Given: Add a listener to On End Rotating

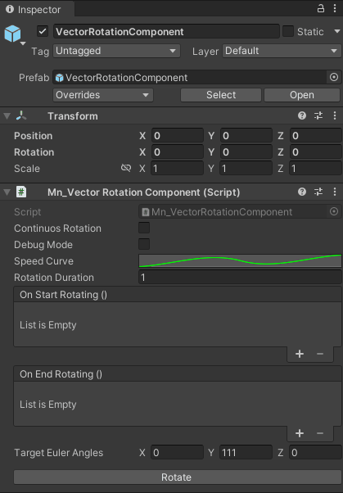Looking at the screenshot, I should 300,433.
